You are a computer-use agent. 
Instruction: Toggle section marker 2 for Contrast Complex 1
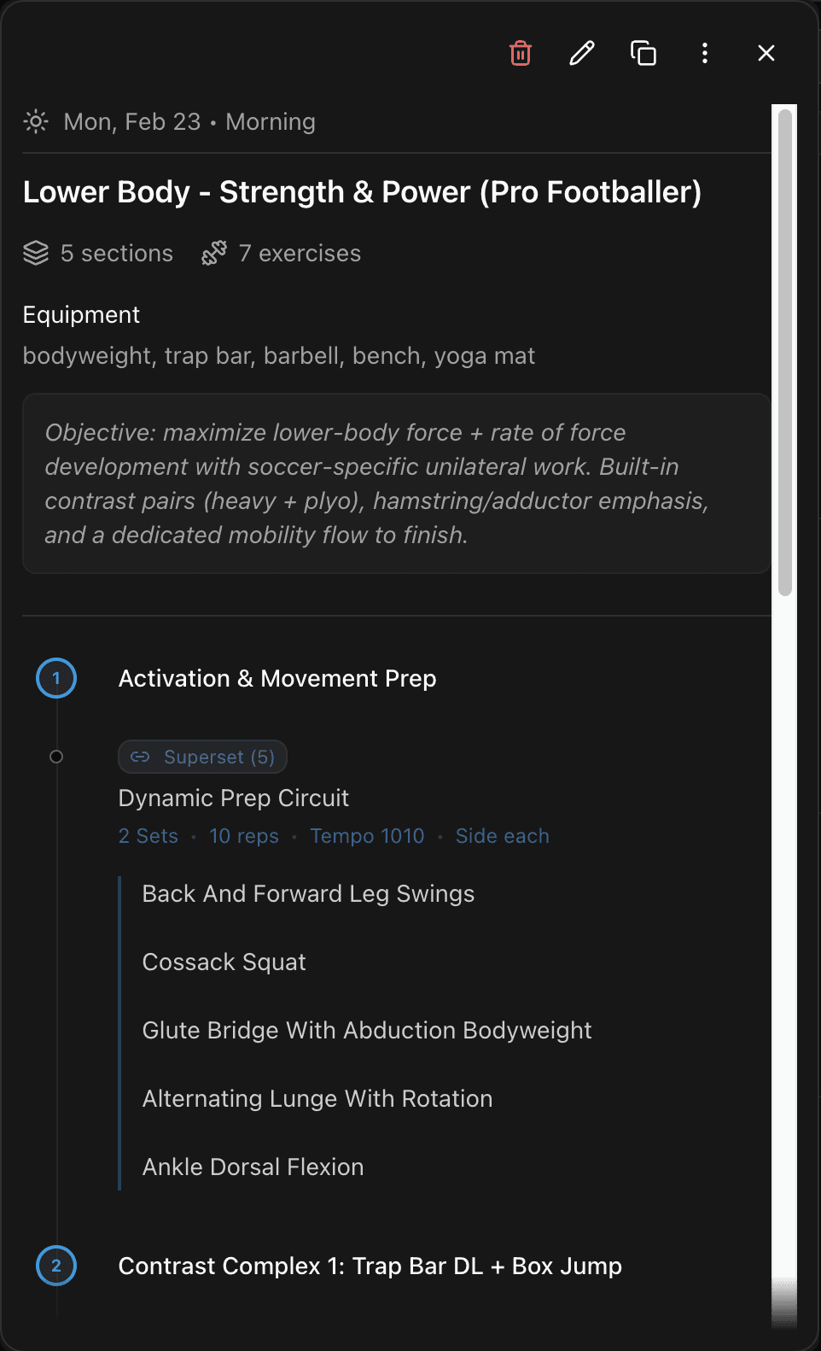click(56, 1266)
